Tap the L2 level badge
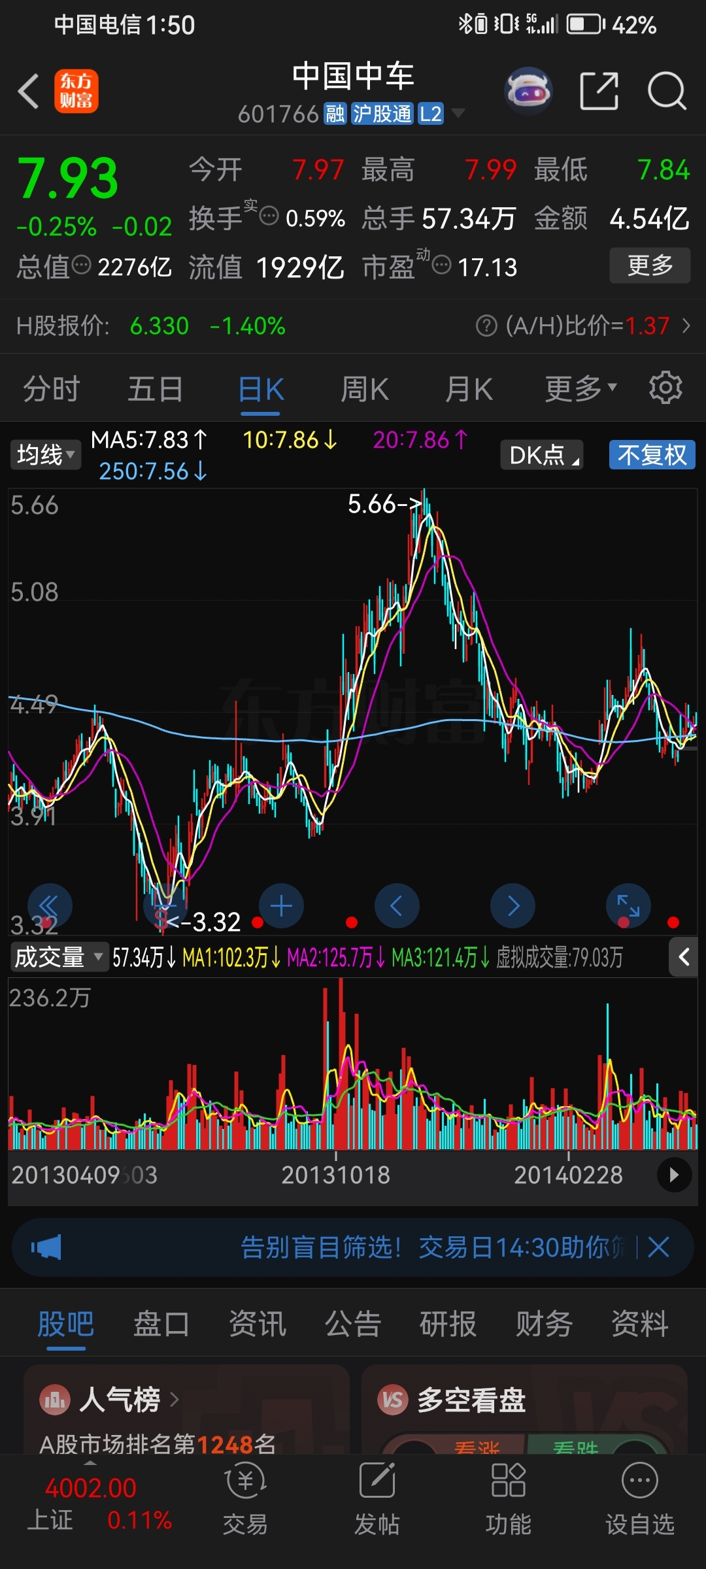 point(431,114)
